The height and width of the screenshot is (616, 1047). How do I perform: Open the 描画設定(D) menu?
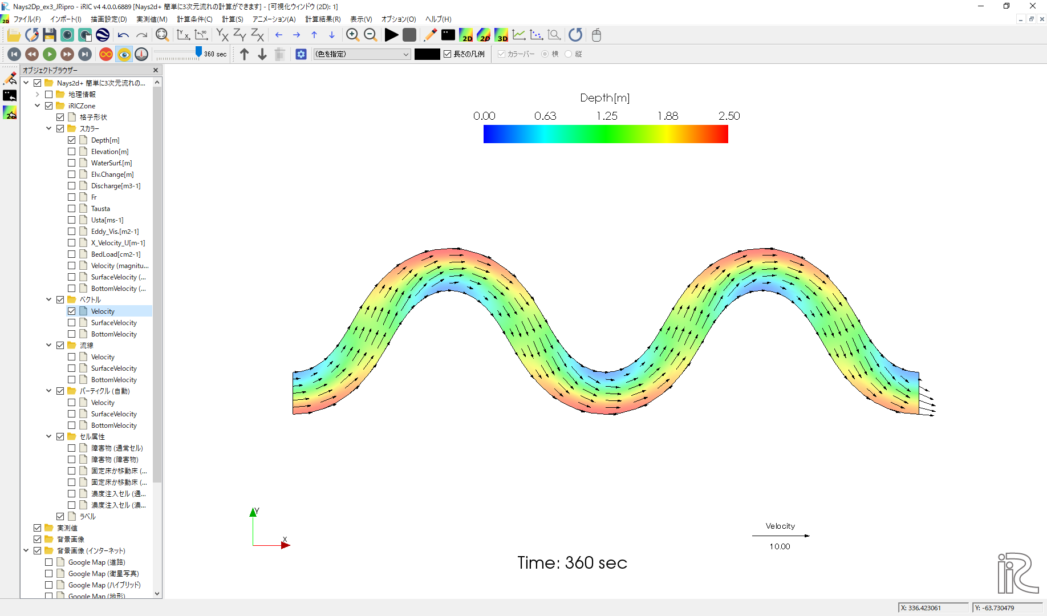(x=109, y=19)
